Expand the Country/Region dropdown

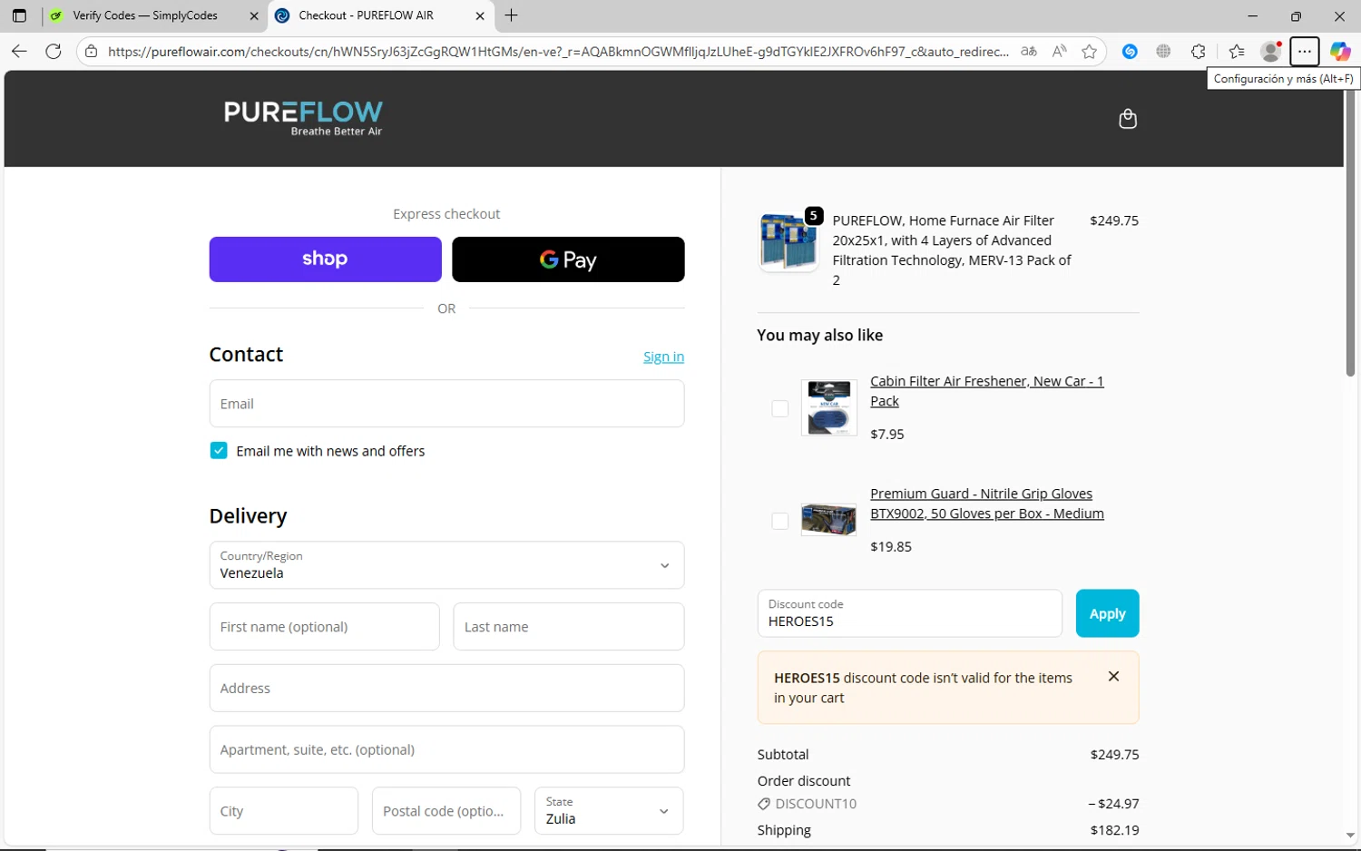pyautogui.click(x=446, y=565)
